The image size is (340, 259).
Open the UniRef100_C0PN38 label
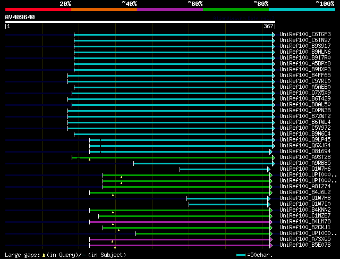(305, 111)
